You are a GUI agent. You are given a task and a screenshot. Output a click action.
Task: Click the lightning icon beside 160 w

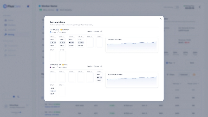[51, 43]
